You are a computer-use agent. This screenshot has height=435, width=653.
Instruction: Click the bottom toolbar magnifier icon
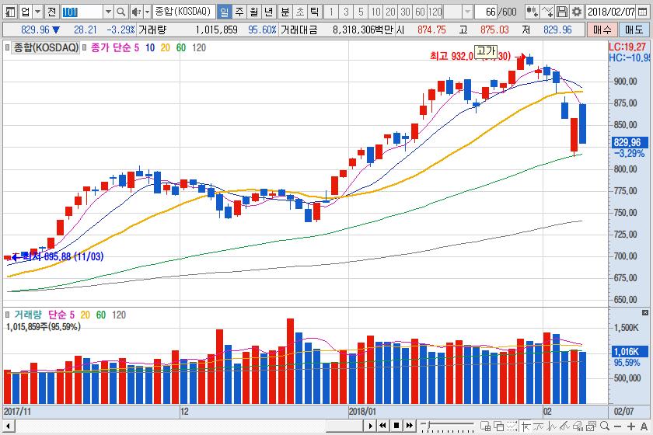coord(605,426)
